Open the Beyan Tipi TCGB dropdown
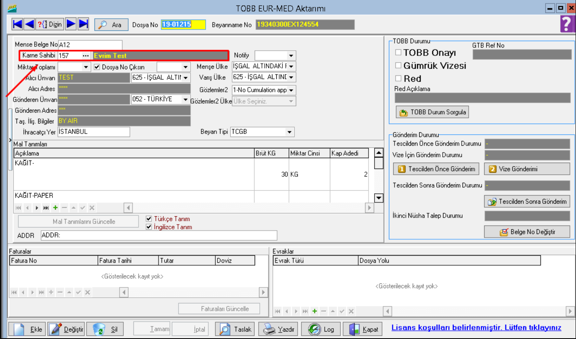 (290, 132)
